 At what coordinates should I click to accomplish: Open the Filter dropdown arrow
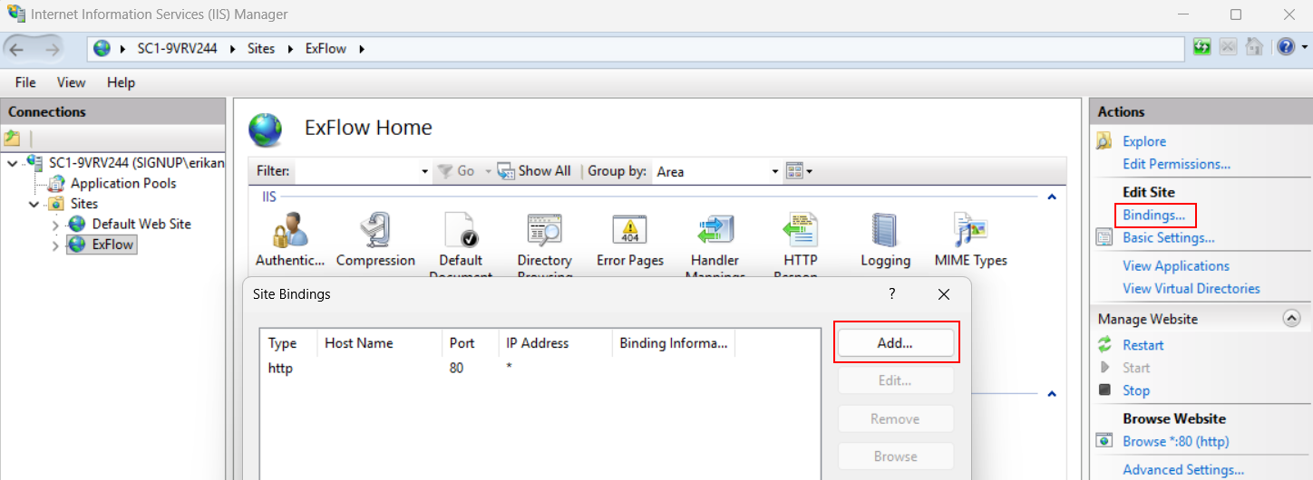[425, 171]
